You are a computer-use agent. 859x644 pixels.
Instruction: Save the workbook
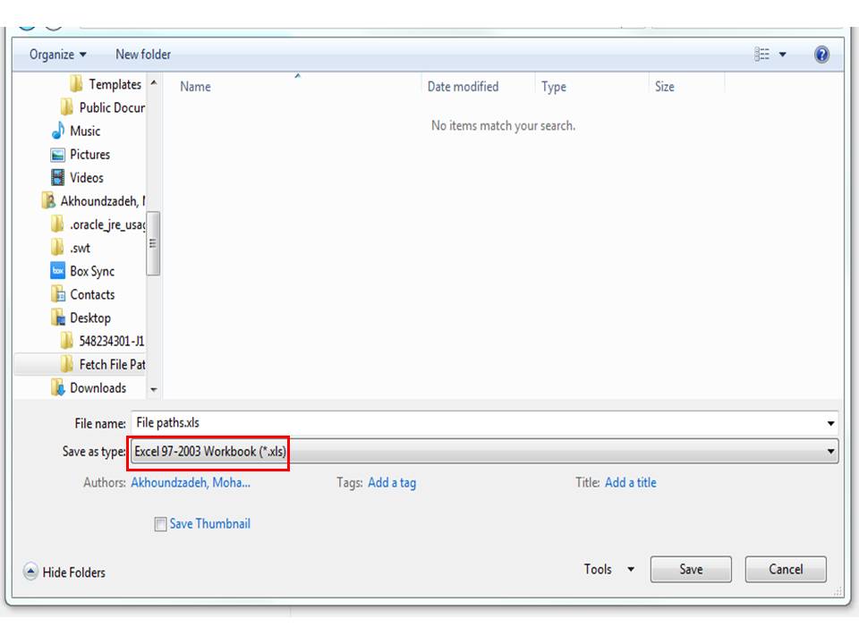pyautogui.click(x=690, y=569)
